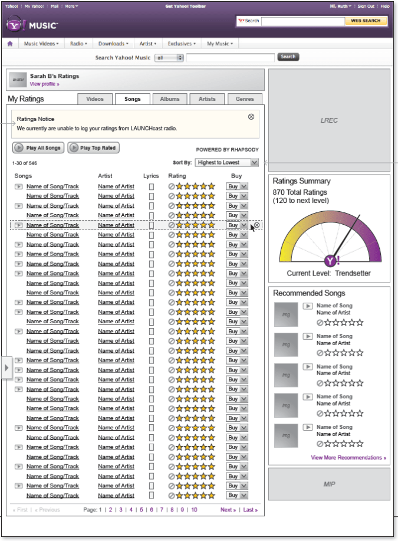Tick the Lyrics checkbox for first song
This screenshot has width=398, height=541.
[x=152, y=186]
